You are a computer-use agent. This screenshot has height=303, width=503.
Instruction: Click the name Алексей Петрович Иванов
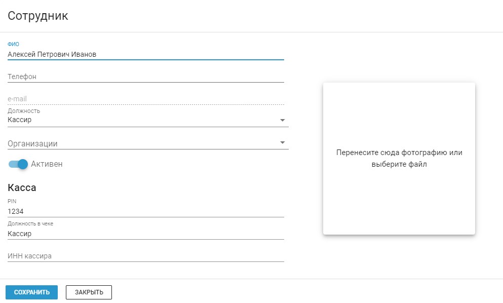pos(52,54)
